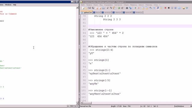192x108 pixels.
Task: Click the line 'String 3 3 3'
Action: [112, 19]
